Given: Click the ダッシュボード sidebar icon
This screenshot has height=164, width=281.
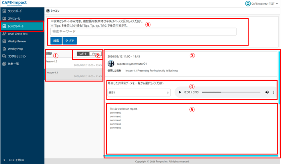Looking at the screenshot, I should click(4, 11).
